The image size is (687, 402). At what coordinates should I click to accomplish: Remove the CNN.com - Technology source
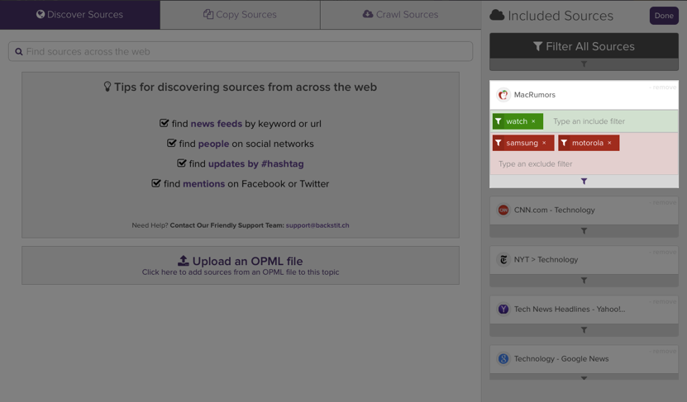[663, 202]
